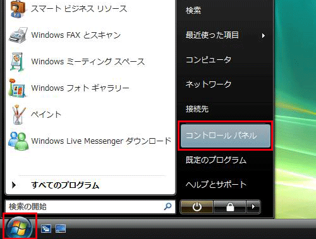Launch the ペイント paint cup icon

point(18,115)
